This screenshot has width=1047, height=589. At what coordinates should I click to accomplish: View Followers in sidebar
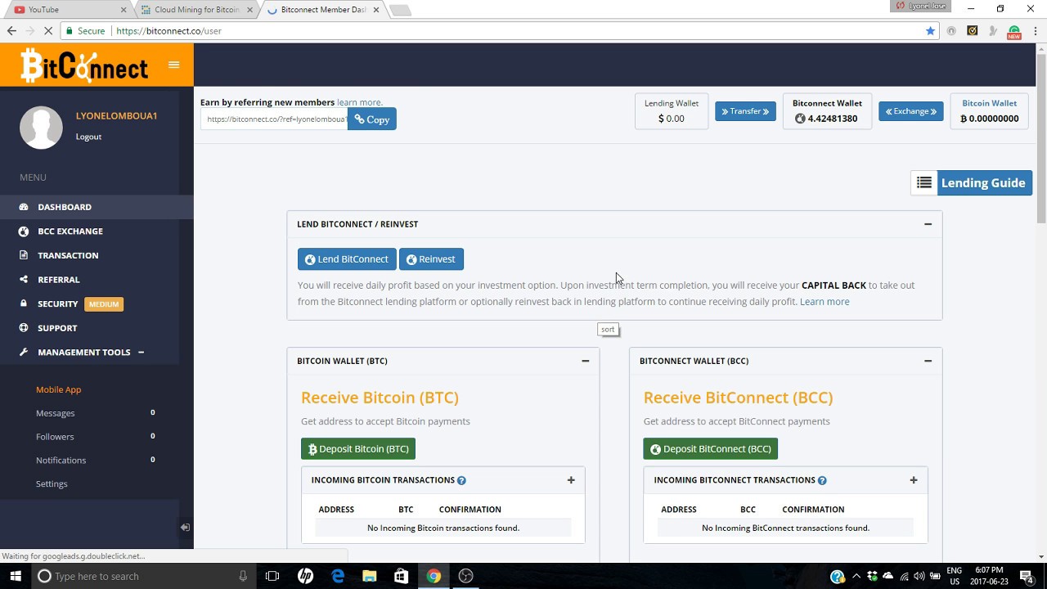click(55, 437)
